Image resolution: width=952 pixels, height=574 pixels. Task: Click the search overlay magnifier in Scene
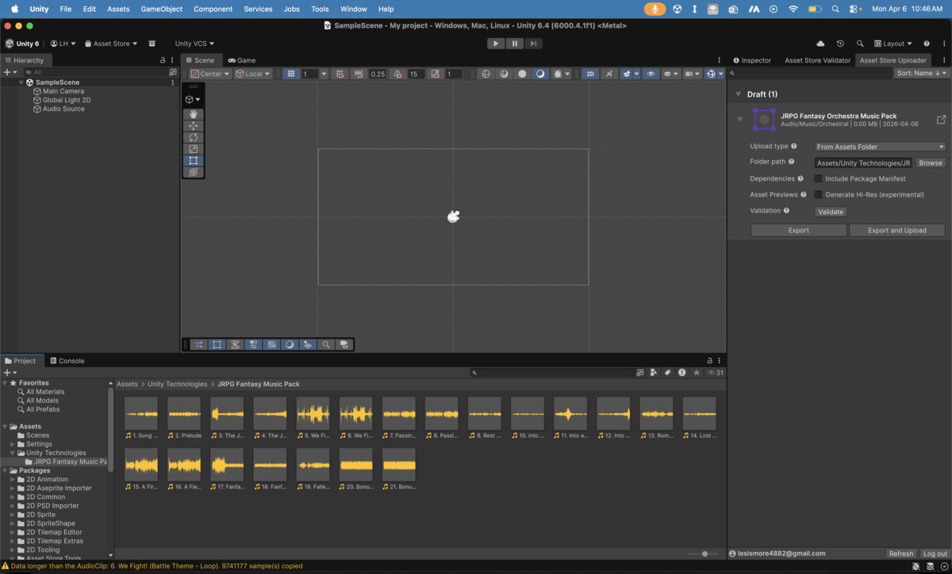(326, 345)
